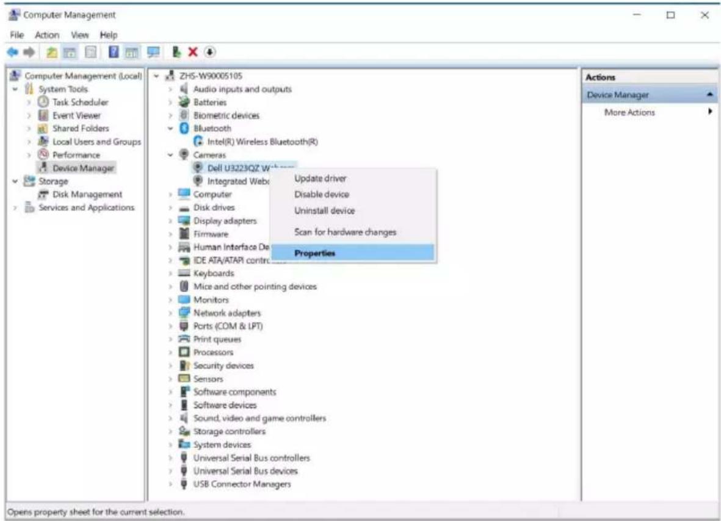The width and height of the screenshot is (721, 521).
Task: Select Sound, video and game controllers
Action: click(x=259, y=418)
